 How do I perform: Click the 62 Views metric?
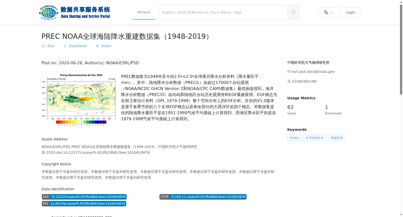point(292,110)
